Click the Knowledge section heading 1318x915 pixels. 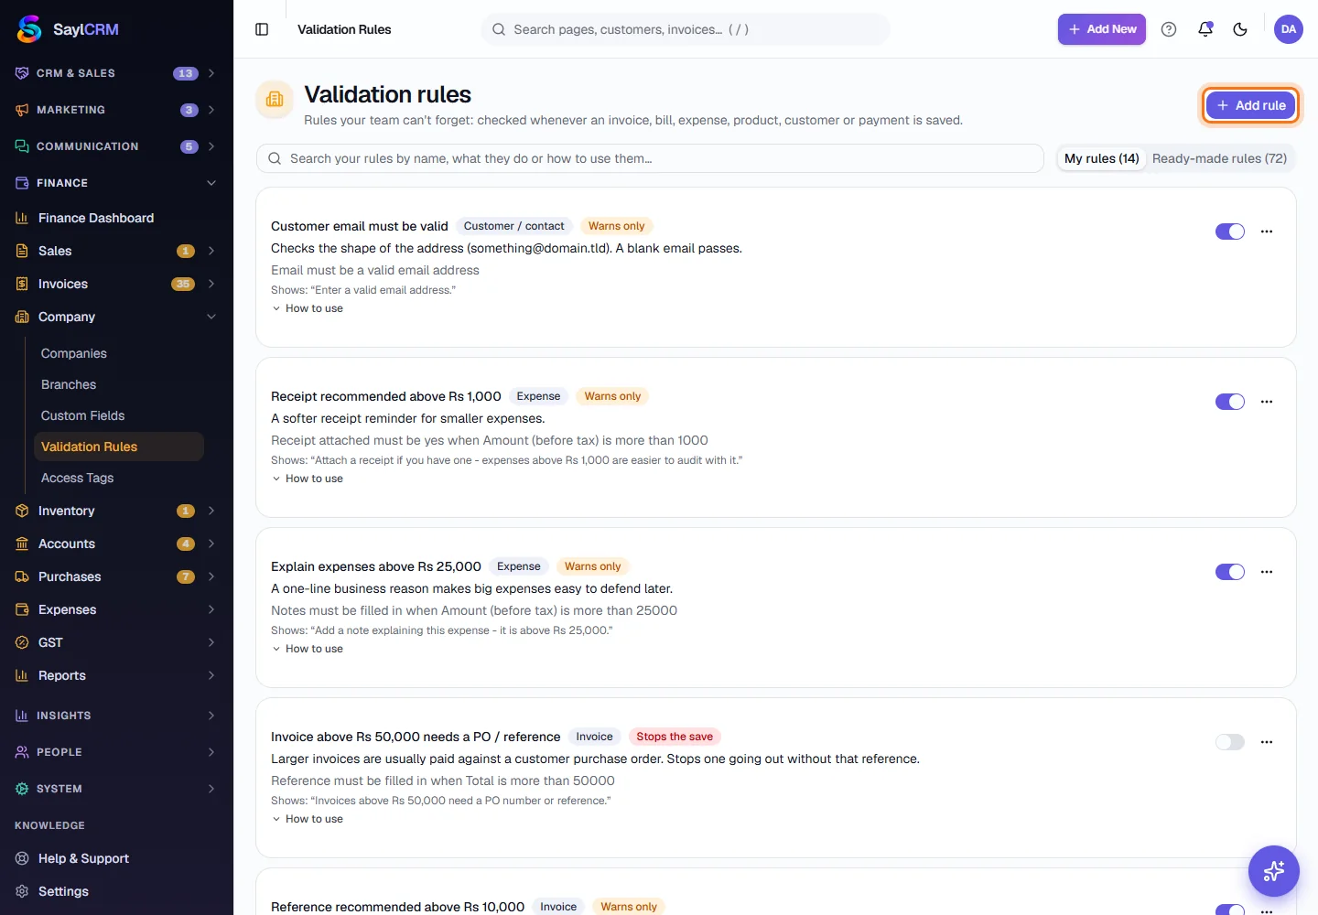pyautogui.click(x=49, y=825)
